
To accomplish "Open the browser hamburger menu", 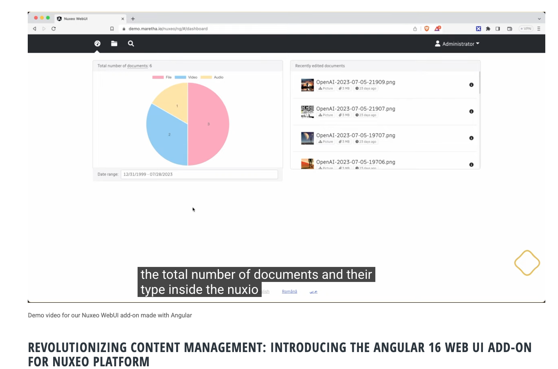I will pyautogui.click(x=539, y=29).
